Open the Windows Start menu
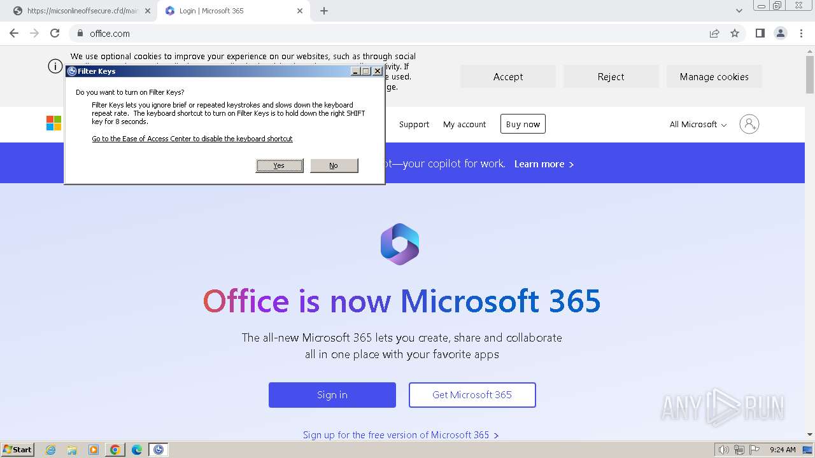The image size is (815, 458). (18, 449)
